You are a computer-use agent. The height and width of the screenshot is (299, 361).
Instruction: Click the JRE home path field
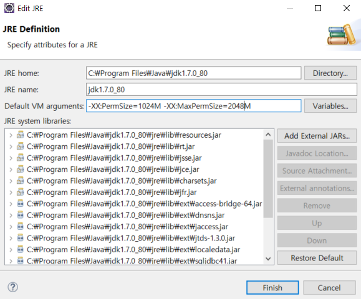tap(194, 73)
